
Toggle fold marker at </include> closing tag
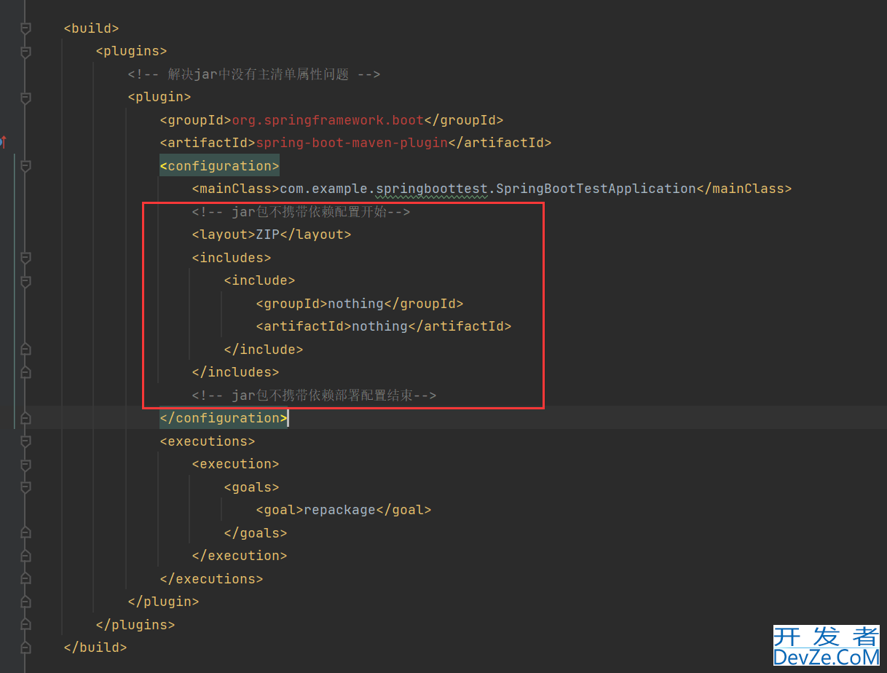point(25,350)
